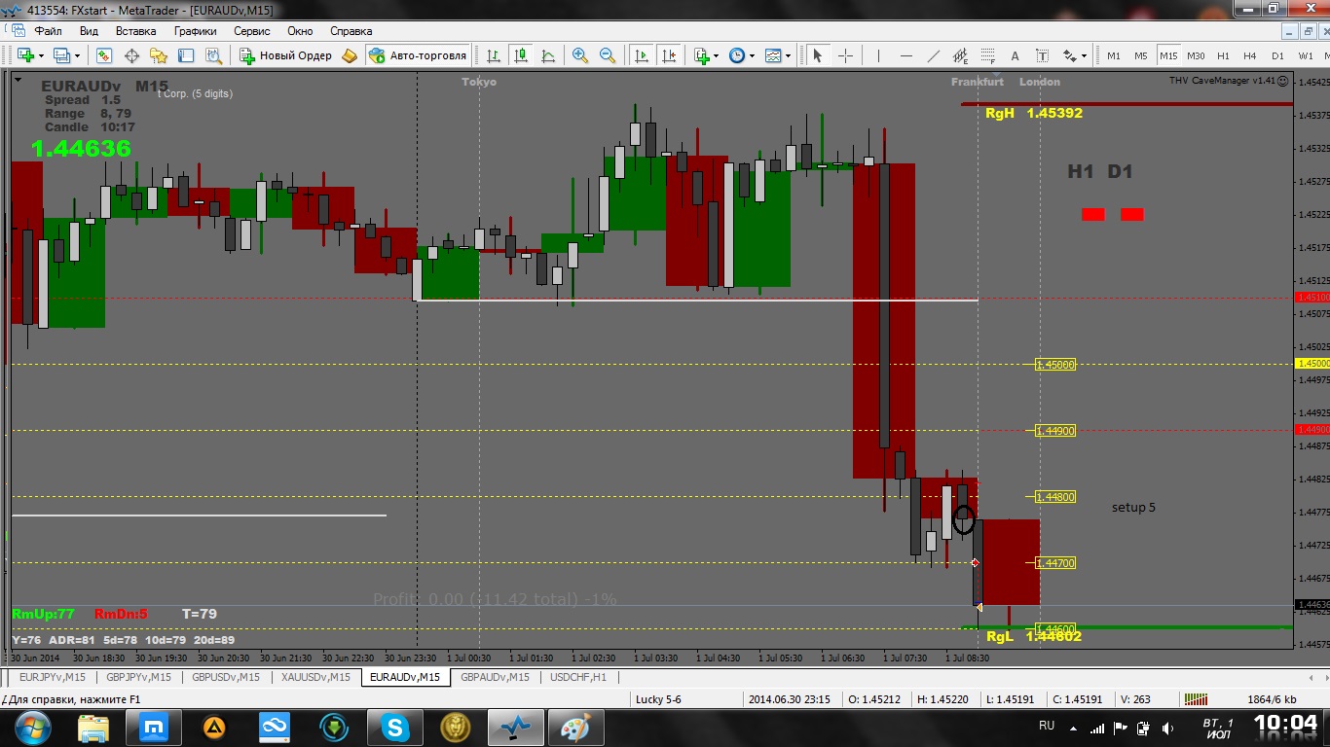Open the chart Templates icon
The image size is (1330, 747).
click(x=773, y=55)
